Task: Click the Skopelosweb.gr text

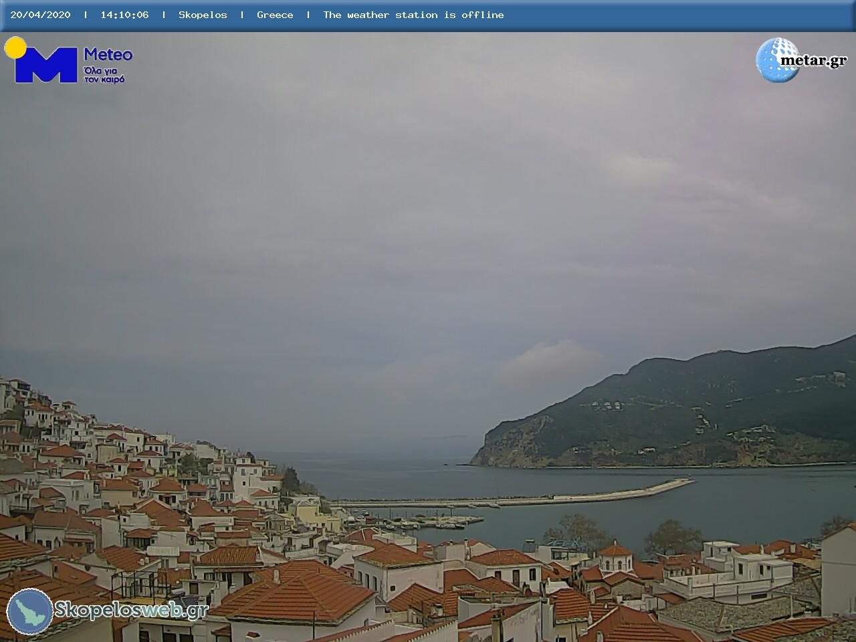Action: (x=131, y=610)
